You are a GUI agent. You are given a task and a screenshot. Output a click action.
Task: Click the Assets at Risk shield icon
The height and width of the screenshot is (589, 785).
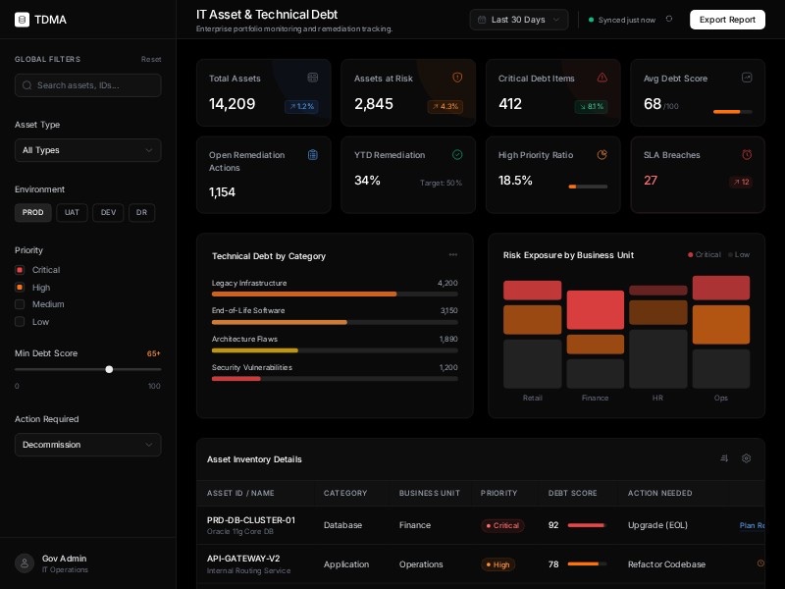point(457,78)
